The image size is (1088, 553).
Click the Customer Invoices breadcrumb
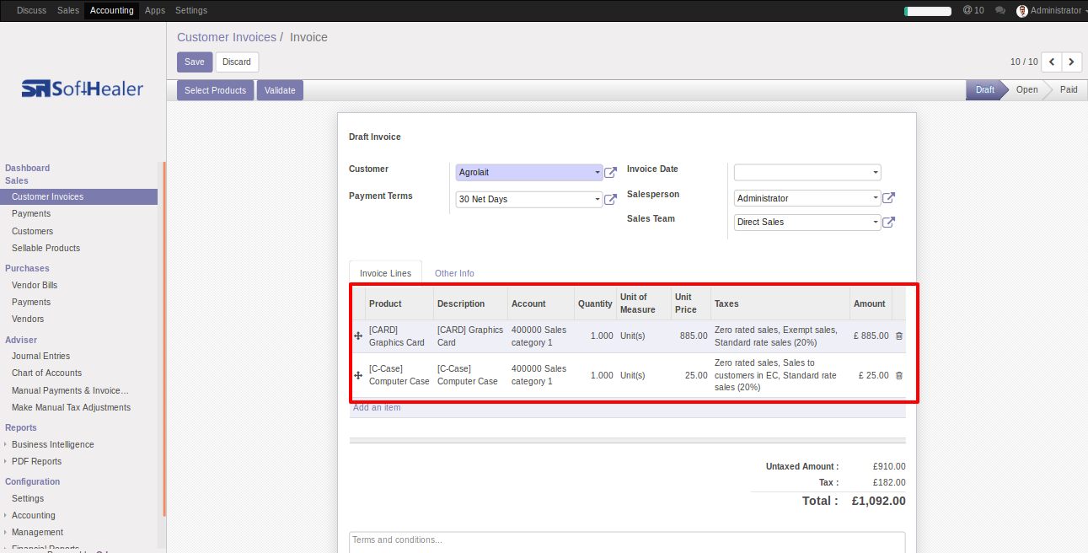tap(227, 37)
